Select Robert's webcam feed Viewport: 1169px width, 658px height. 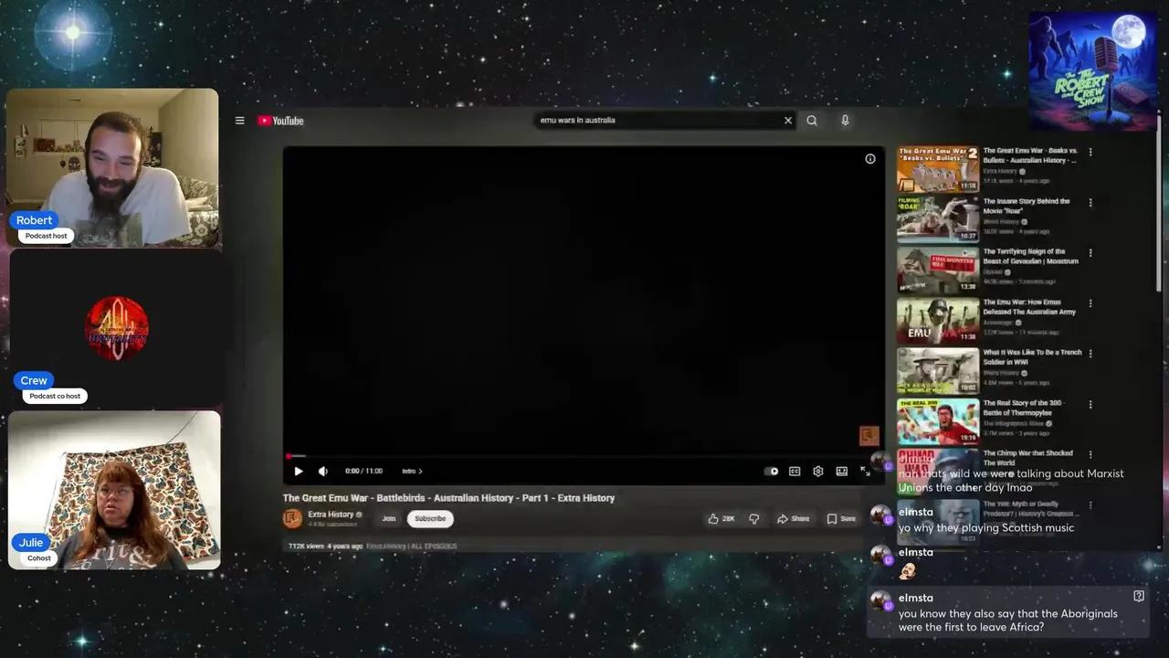[x=113, y=167]
